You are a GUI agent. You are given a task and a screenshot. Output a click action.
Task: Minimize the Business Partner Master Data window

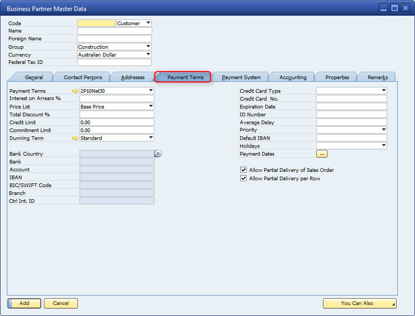pyautogui.click(x=384, y=8)
